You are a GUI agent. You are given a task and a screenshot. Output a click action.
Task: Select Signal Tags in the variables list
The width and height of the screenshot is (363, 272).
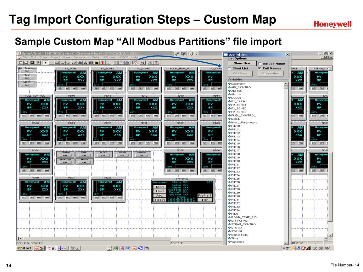point(239,235)
